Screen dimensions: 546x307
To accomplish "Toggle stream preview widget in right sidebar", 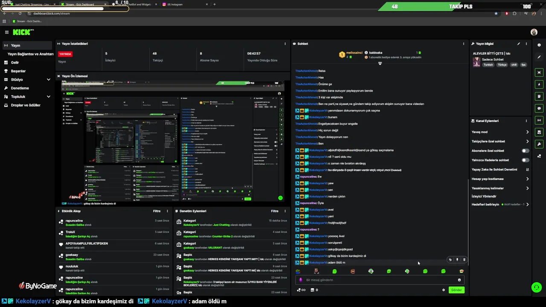I will coord(539,72).
